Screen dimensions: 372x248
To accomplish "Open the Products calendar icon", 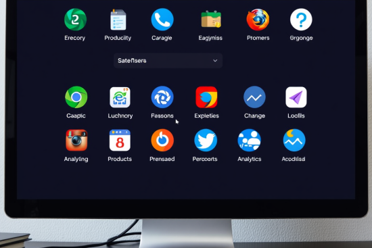I will 120,140.
